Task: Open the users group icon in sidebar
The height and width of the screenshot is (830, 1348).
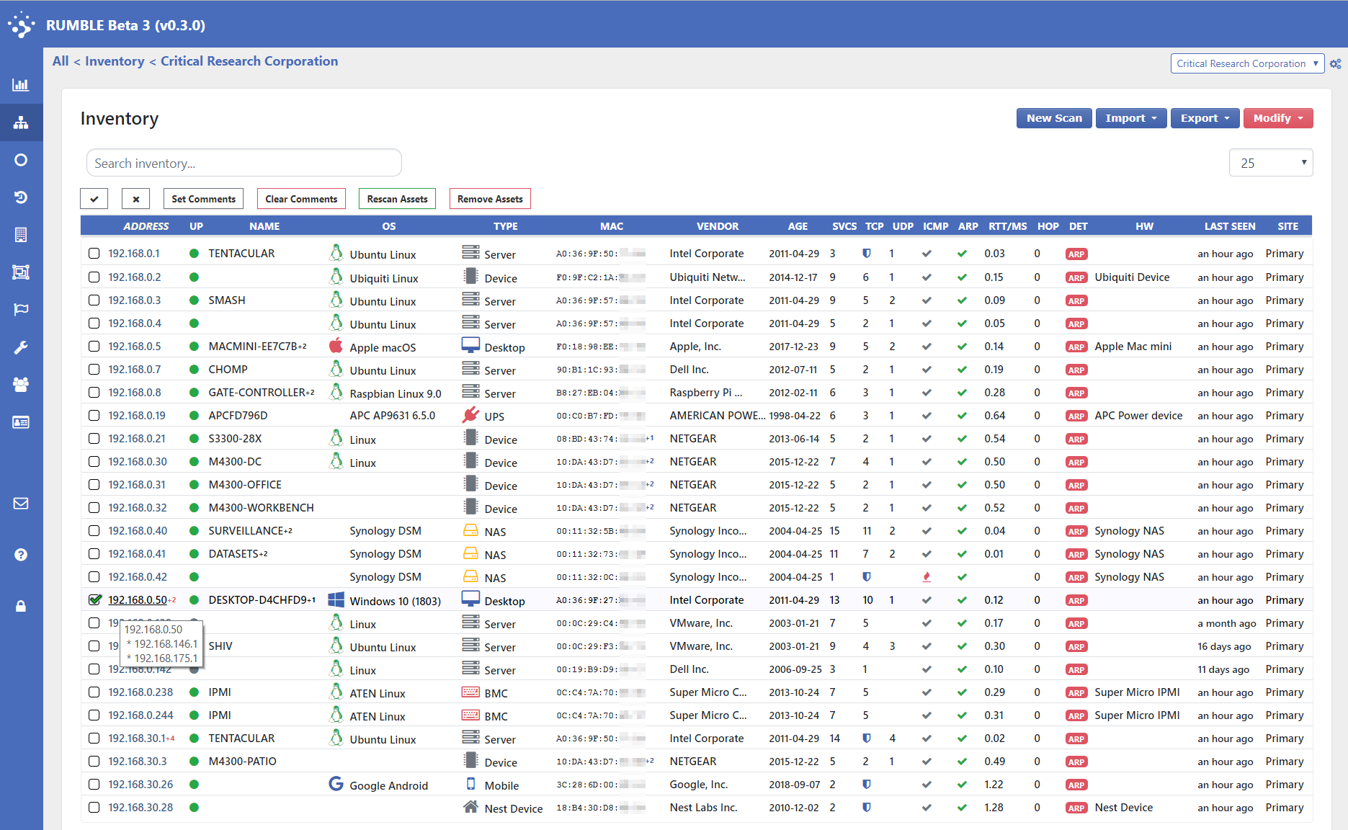Action: point(21,385)
